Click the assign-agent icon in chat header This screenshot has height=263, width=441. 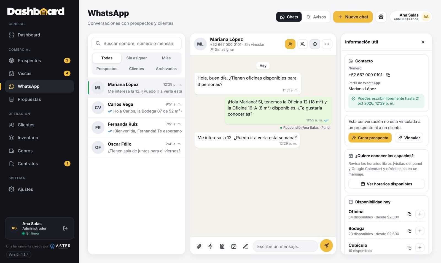pos(290,44)
